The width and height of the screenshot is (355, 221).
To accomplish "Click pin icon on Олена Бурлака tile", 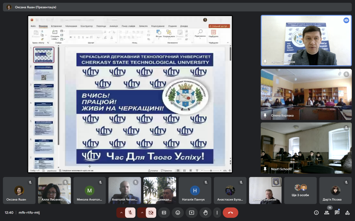I will 265,115.
